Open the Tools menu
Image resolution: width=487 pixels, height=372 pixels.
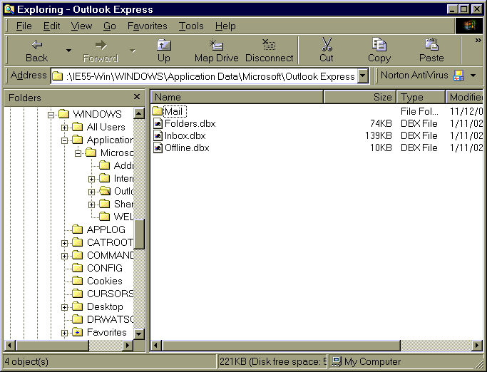191,26
